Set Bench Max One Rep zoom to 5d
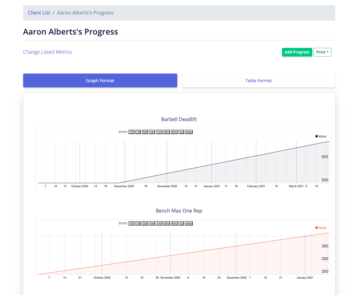Viewport: 358px width, 295px height. (145, 223)
